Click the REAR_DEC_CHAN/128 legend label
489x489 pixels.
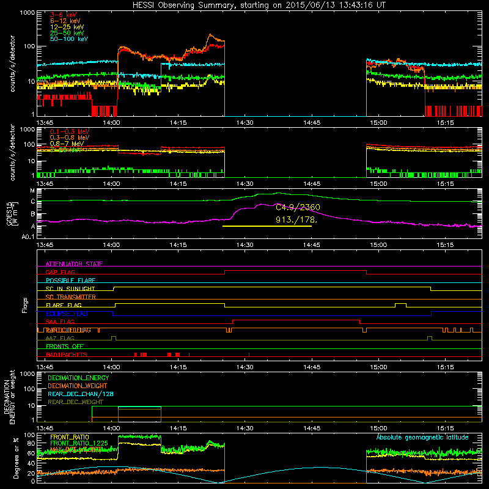click(x=81, y=394)
